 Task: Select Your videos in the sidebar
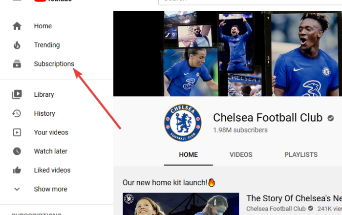point(51,132)
